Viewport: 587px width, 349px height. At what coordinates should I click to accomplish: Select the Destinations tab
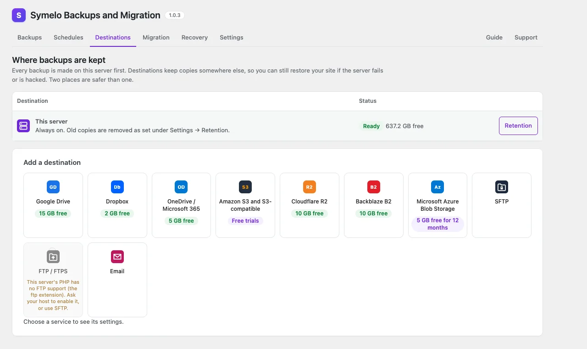(x=113, y=38)
